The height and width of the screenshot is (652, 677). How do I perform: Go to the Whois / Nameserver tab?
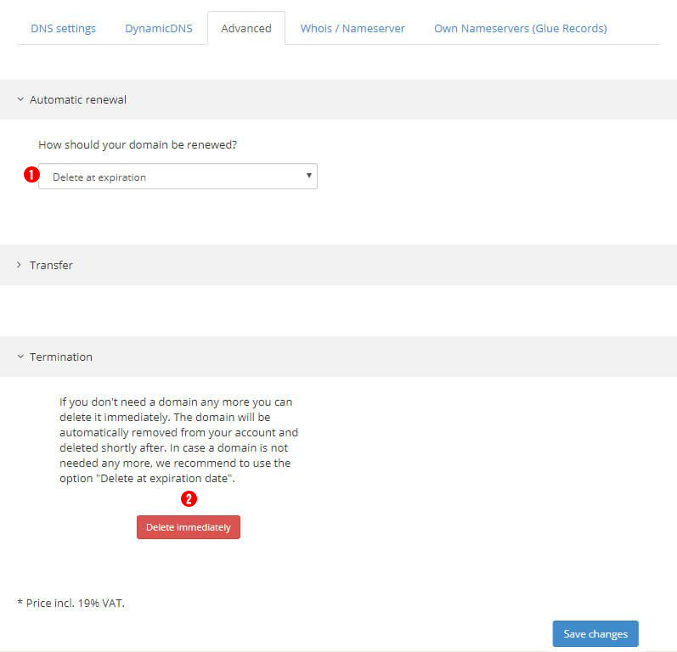353,29
